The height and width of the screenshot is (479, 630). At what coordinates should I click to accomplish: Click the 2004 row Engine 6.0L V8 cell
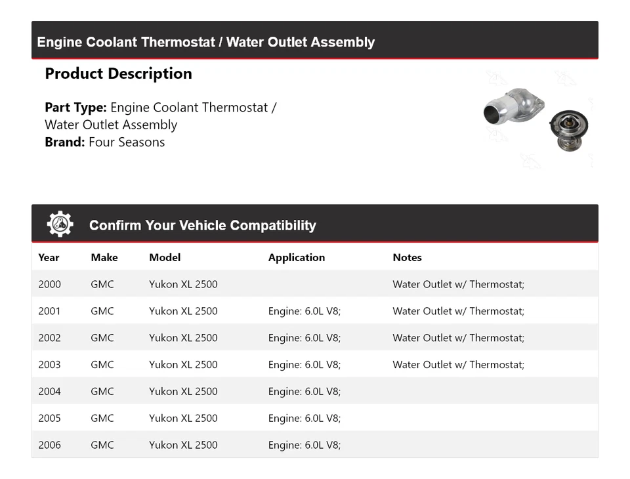[304, 392]
